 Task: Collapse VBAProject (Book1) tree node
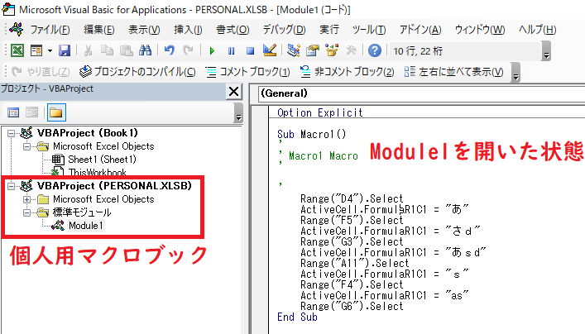point(12,133)
